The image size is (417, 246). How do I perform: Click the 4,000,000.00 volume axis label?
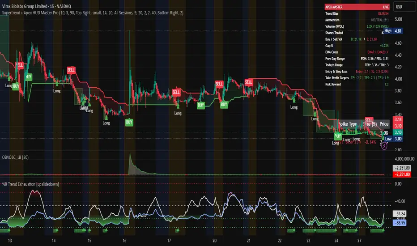tap(404, 159)
